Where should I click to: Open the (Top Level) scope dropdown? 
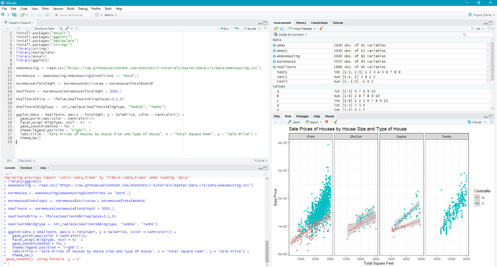pyautogui.click(x=27, y=161)
